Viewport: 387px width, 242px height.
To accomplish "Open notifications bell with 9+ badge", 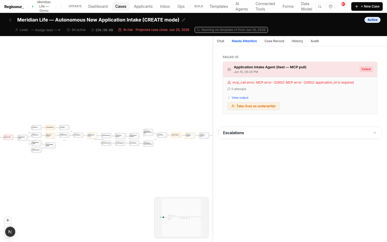I will tap(341, 6).
